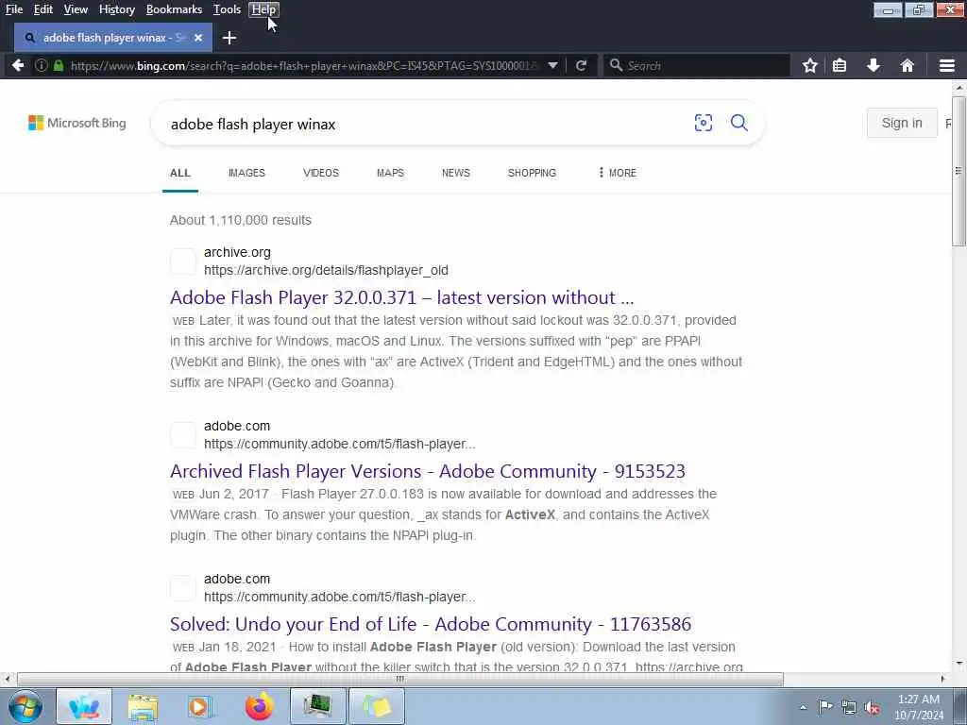
Task: Open the Help menu
Action: [x=264, y=9]
